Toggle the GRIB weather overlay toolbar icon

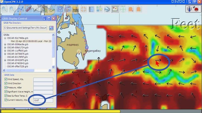tap(115, 9)
